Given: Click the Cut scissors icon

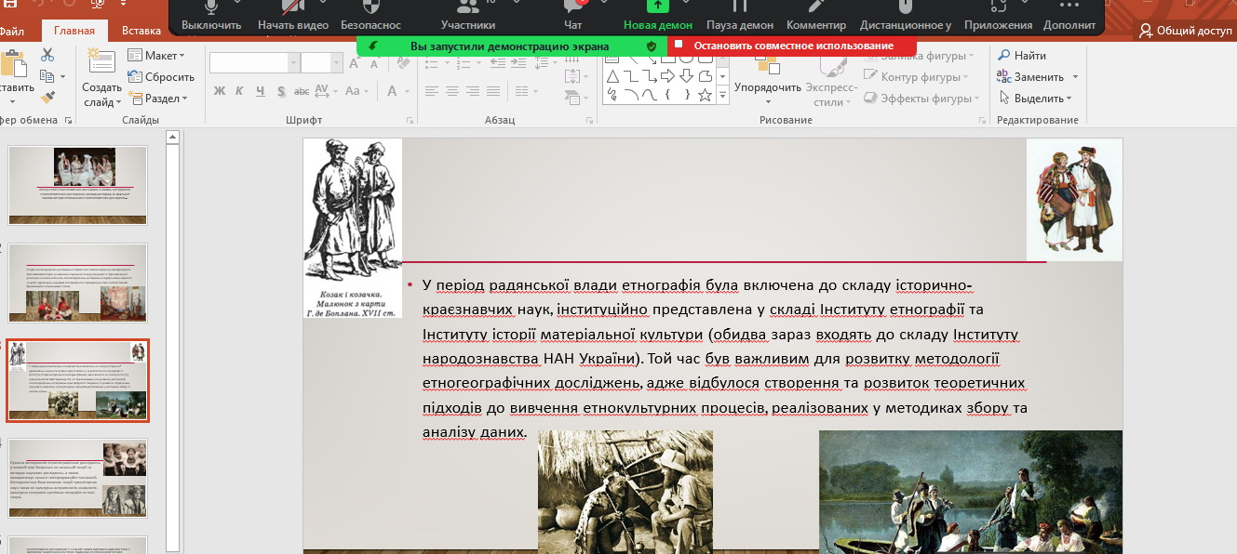Looking at the screenshot, I should (x=47, y=56).
